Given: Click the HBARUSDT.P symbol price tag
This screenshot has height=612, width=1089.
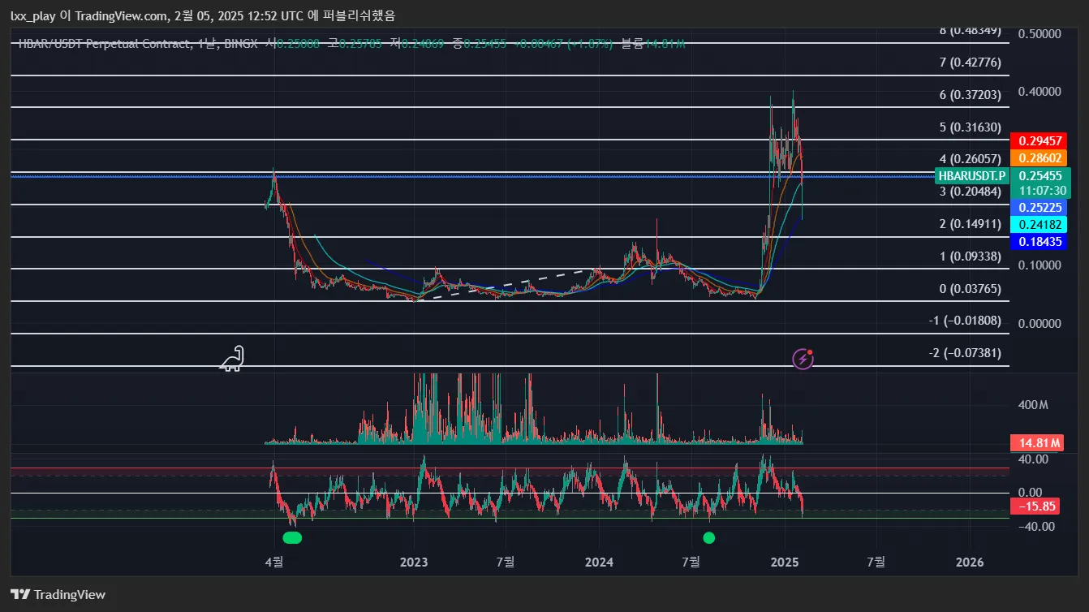Looking at the screenshot, I should point(971,175).
